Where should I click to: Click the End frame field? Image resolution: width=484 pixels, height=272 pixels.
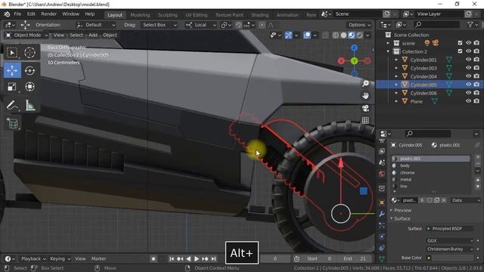[x=355, y=258]
